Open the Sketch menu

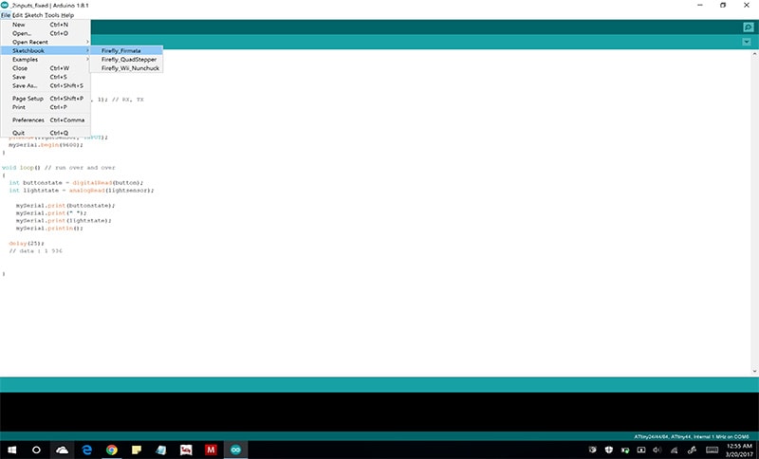(x=33, y=15)
